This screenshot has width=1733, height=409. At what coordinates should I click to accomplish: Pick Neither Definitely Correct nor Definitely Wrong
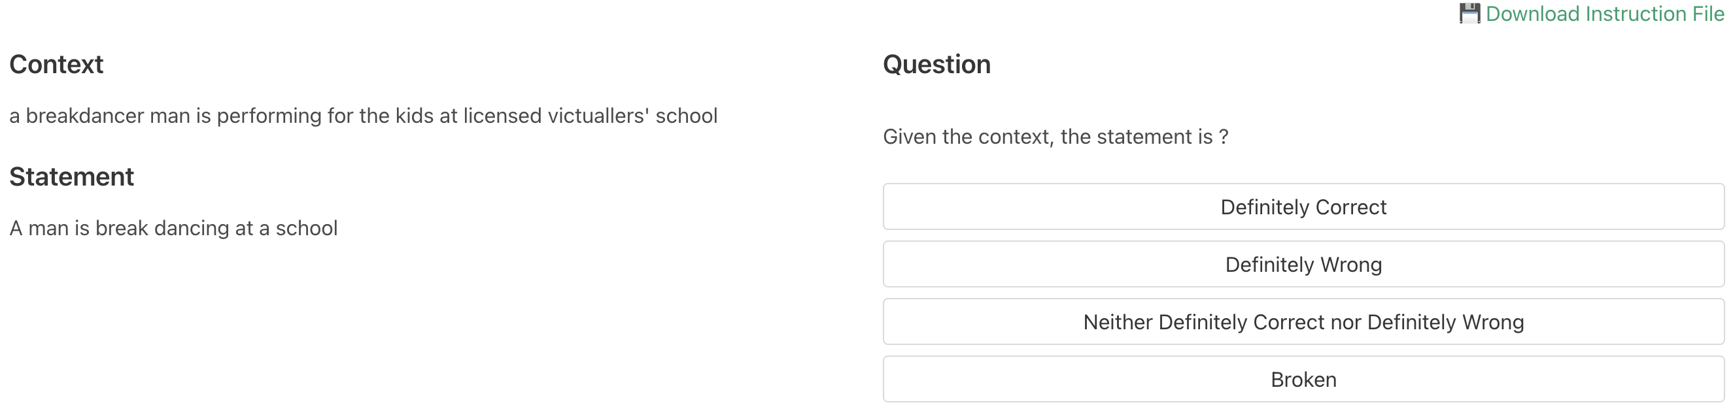click(1303, 322)
